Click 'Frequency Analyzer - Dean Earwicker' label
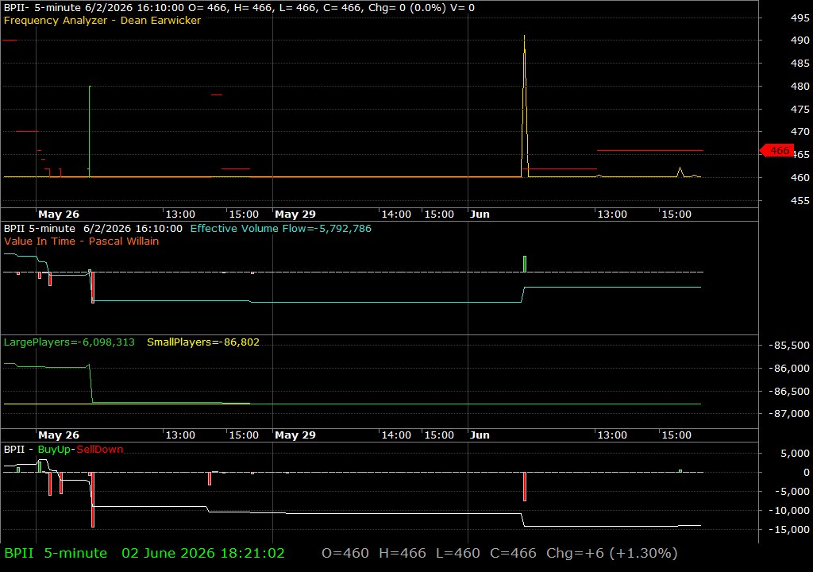This screenshot has height=572, width=813. [102, 20]
